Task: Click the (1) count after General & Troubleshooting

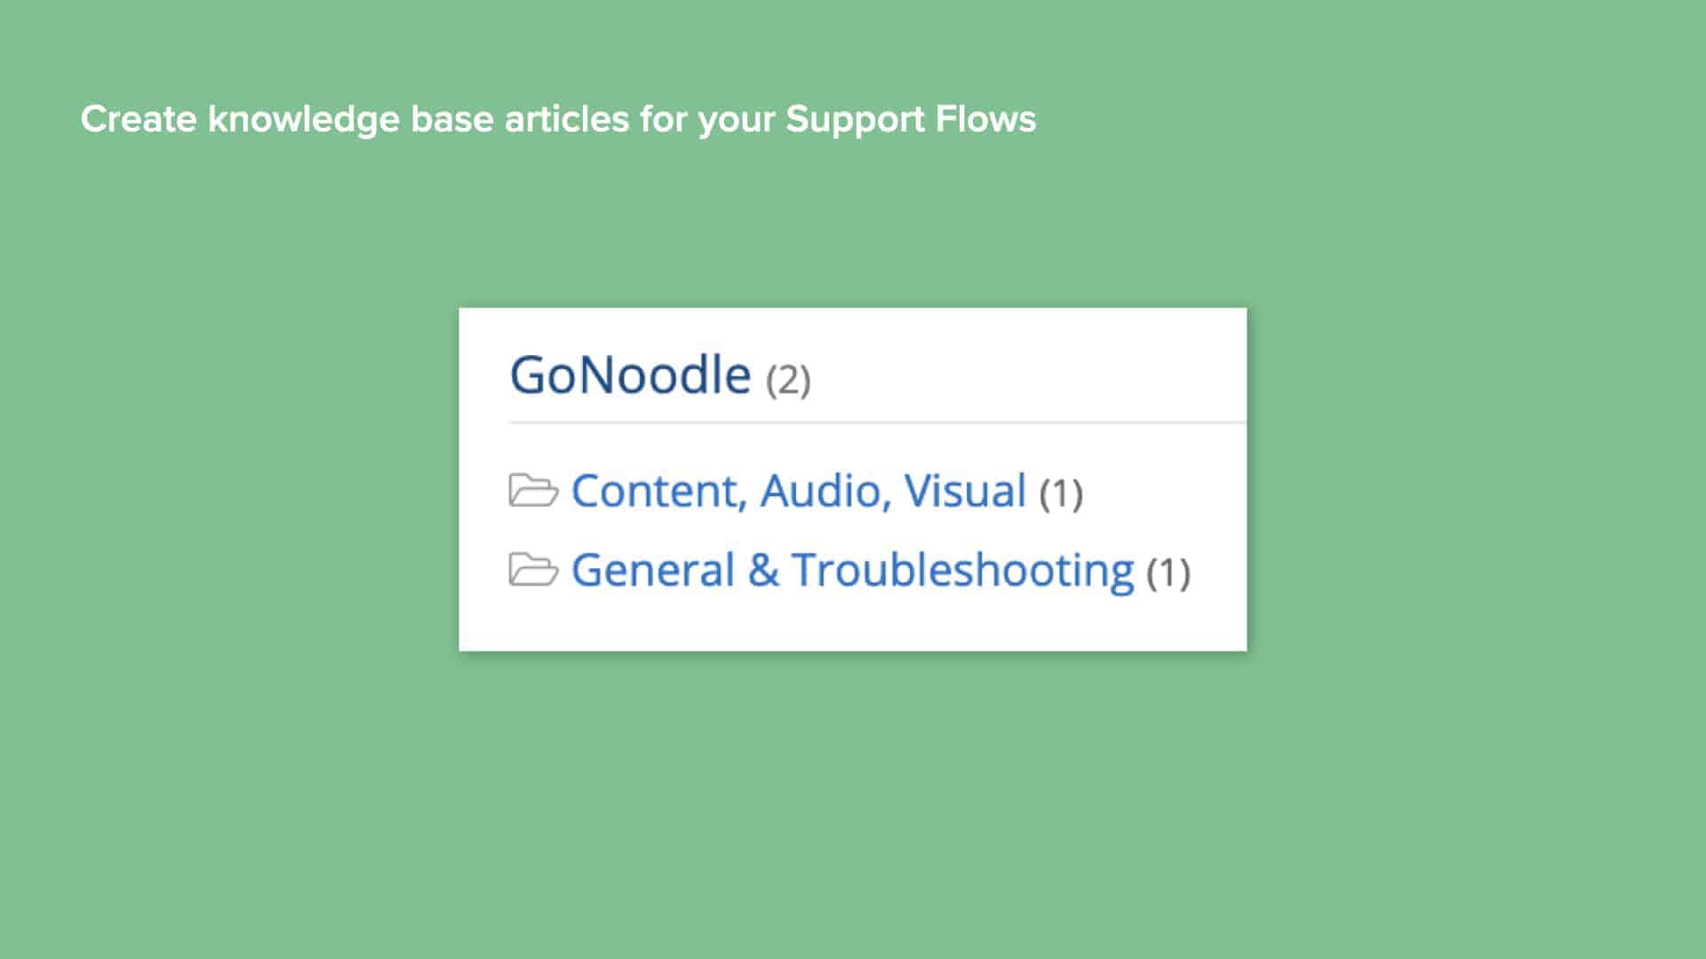Action: (x=1169, y=574)
